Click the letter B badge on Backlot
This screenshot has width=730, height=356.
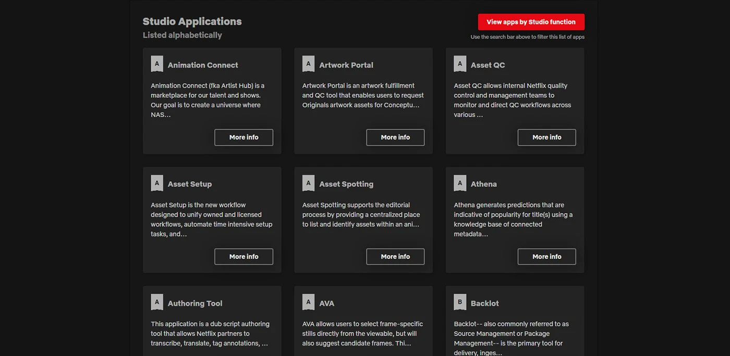pyautogui.click(x=460, y=302)
